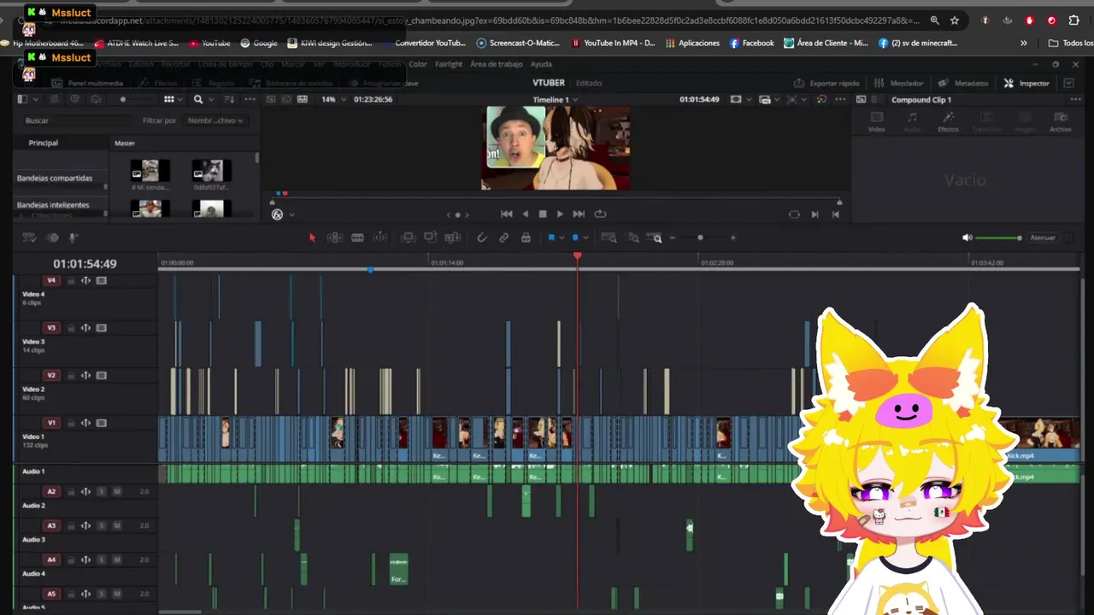Image resolution: width=1094 pixels, height=615 pixels.
Task: Switch to the Inspector Efectos tab
Action: (x=948, y=121)
